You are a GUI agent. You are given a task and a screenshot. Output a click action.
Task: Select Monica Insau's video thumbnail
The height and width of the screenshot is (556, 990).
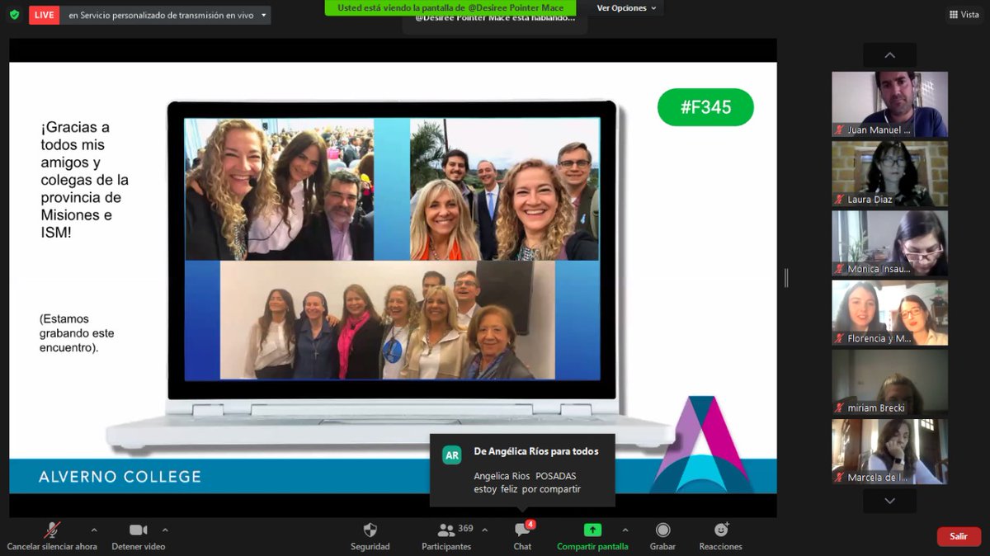(889, 243)
